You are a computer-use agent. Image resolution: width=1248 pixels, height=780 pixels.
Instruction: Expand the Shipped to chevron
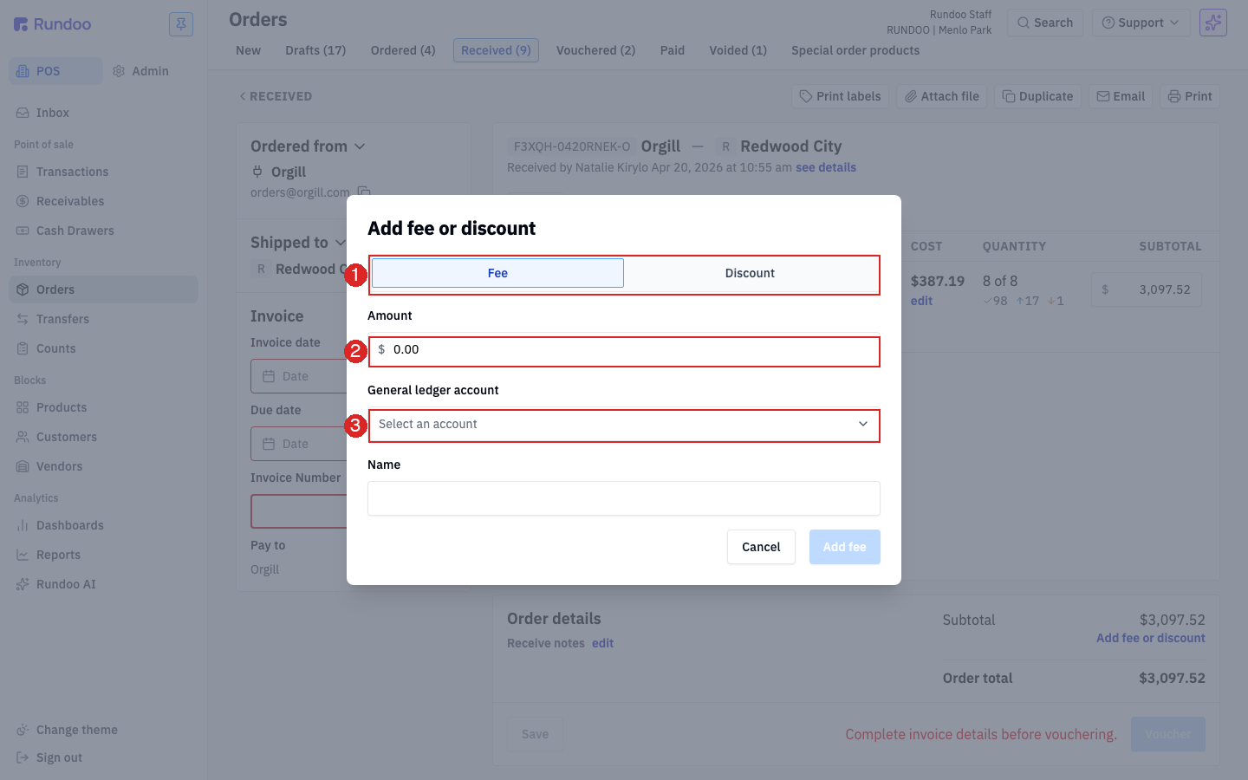click(x=341, y=243)
